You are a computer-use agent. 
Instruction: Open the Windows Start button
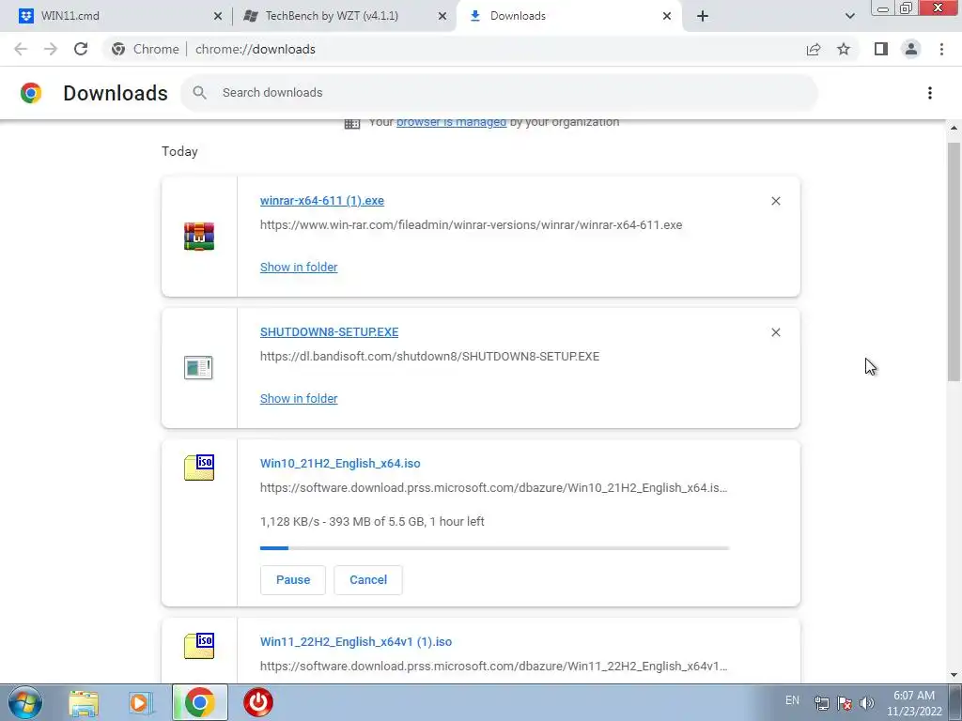coord(25,702)
